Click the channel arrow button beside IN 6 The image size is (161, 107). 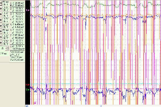[1, 31]
